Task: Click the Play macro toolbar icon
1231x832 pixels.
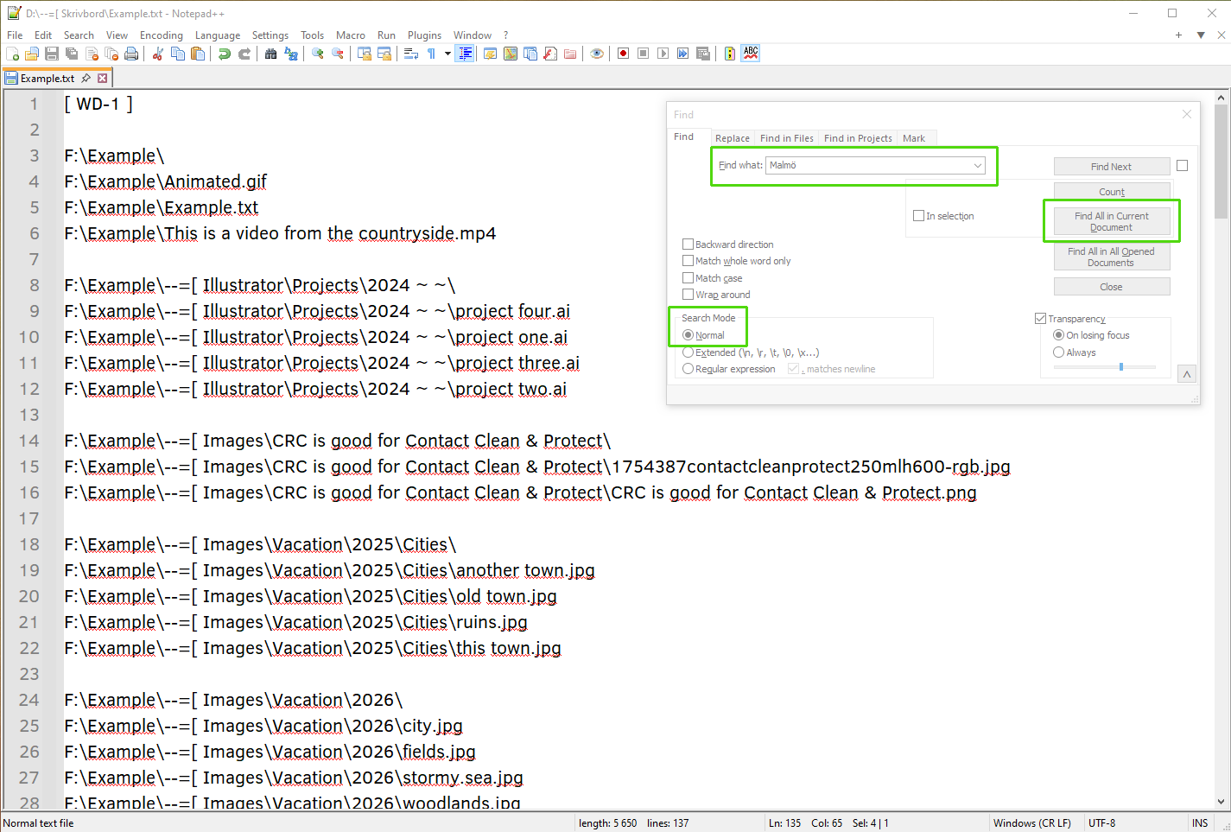Action: point(663,54)
